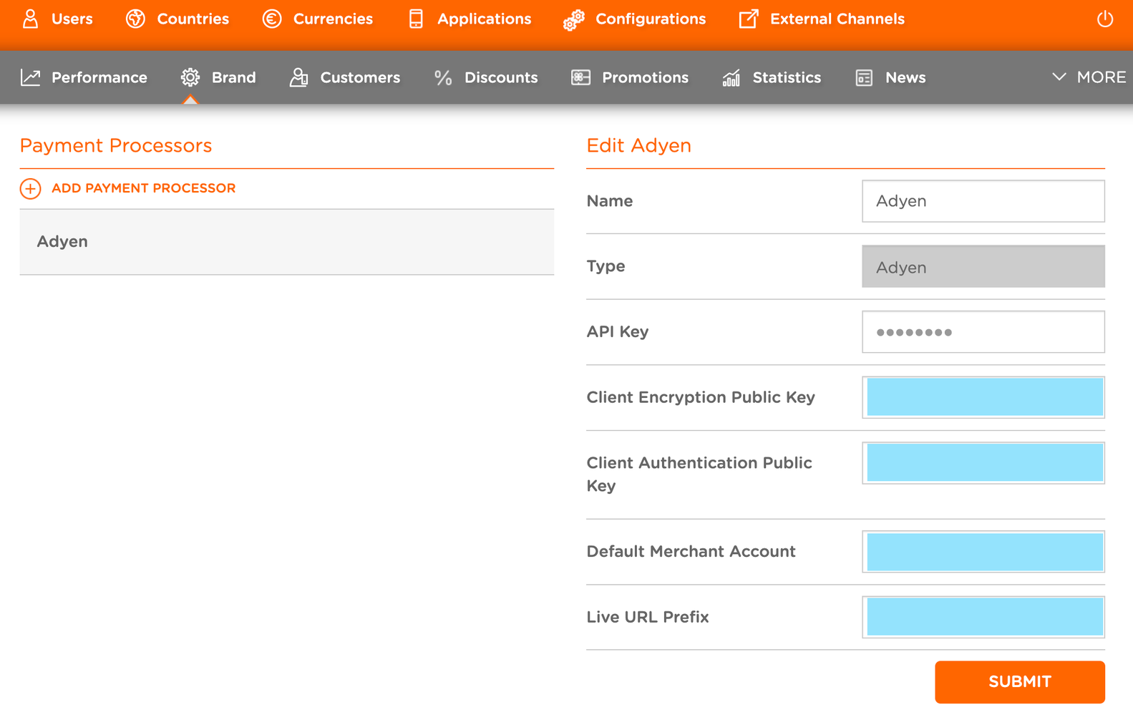Switch to the Discounts tab label

click(501, 77)
